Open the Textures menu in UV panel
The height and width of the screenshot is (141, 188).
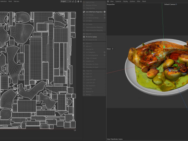pyautogui.click(x=16, y=2)
